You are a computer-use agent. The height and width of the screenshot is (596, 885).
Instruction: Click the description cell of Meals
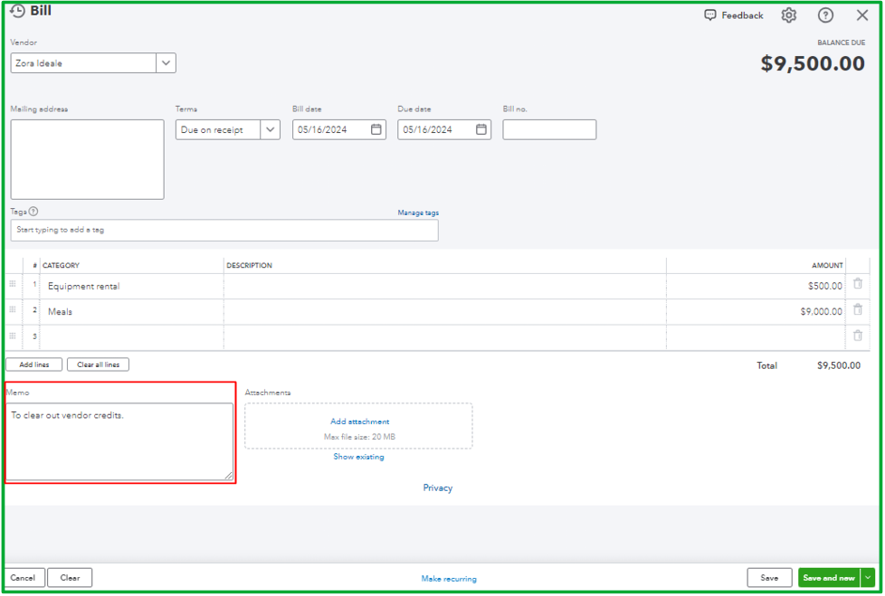tap(444, 312)
